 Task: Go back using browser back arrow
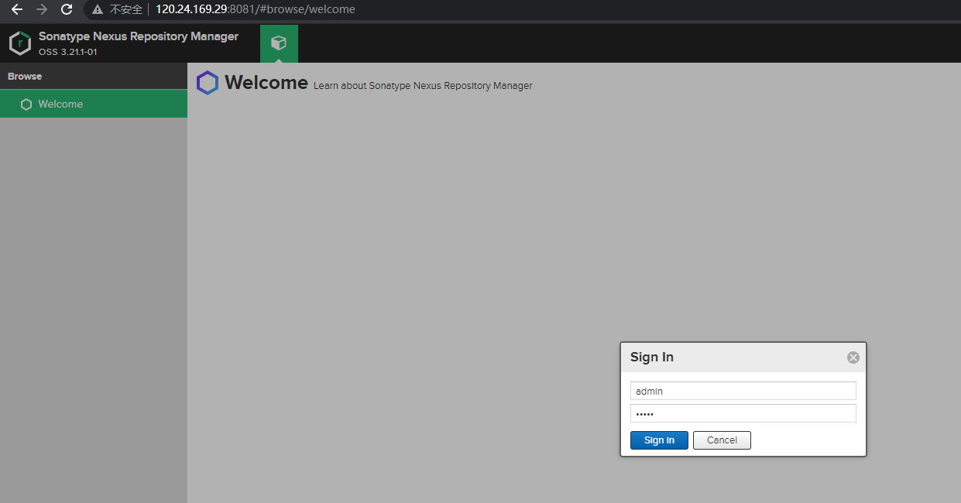pyautogui.click(x=17, y=9)
